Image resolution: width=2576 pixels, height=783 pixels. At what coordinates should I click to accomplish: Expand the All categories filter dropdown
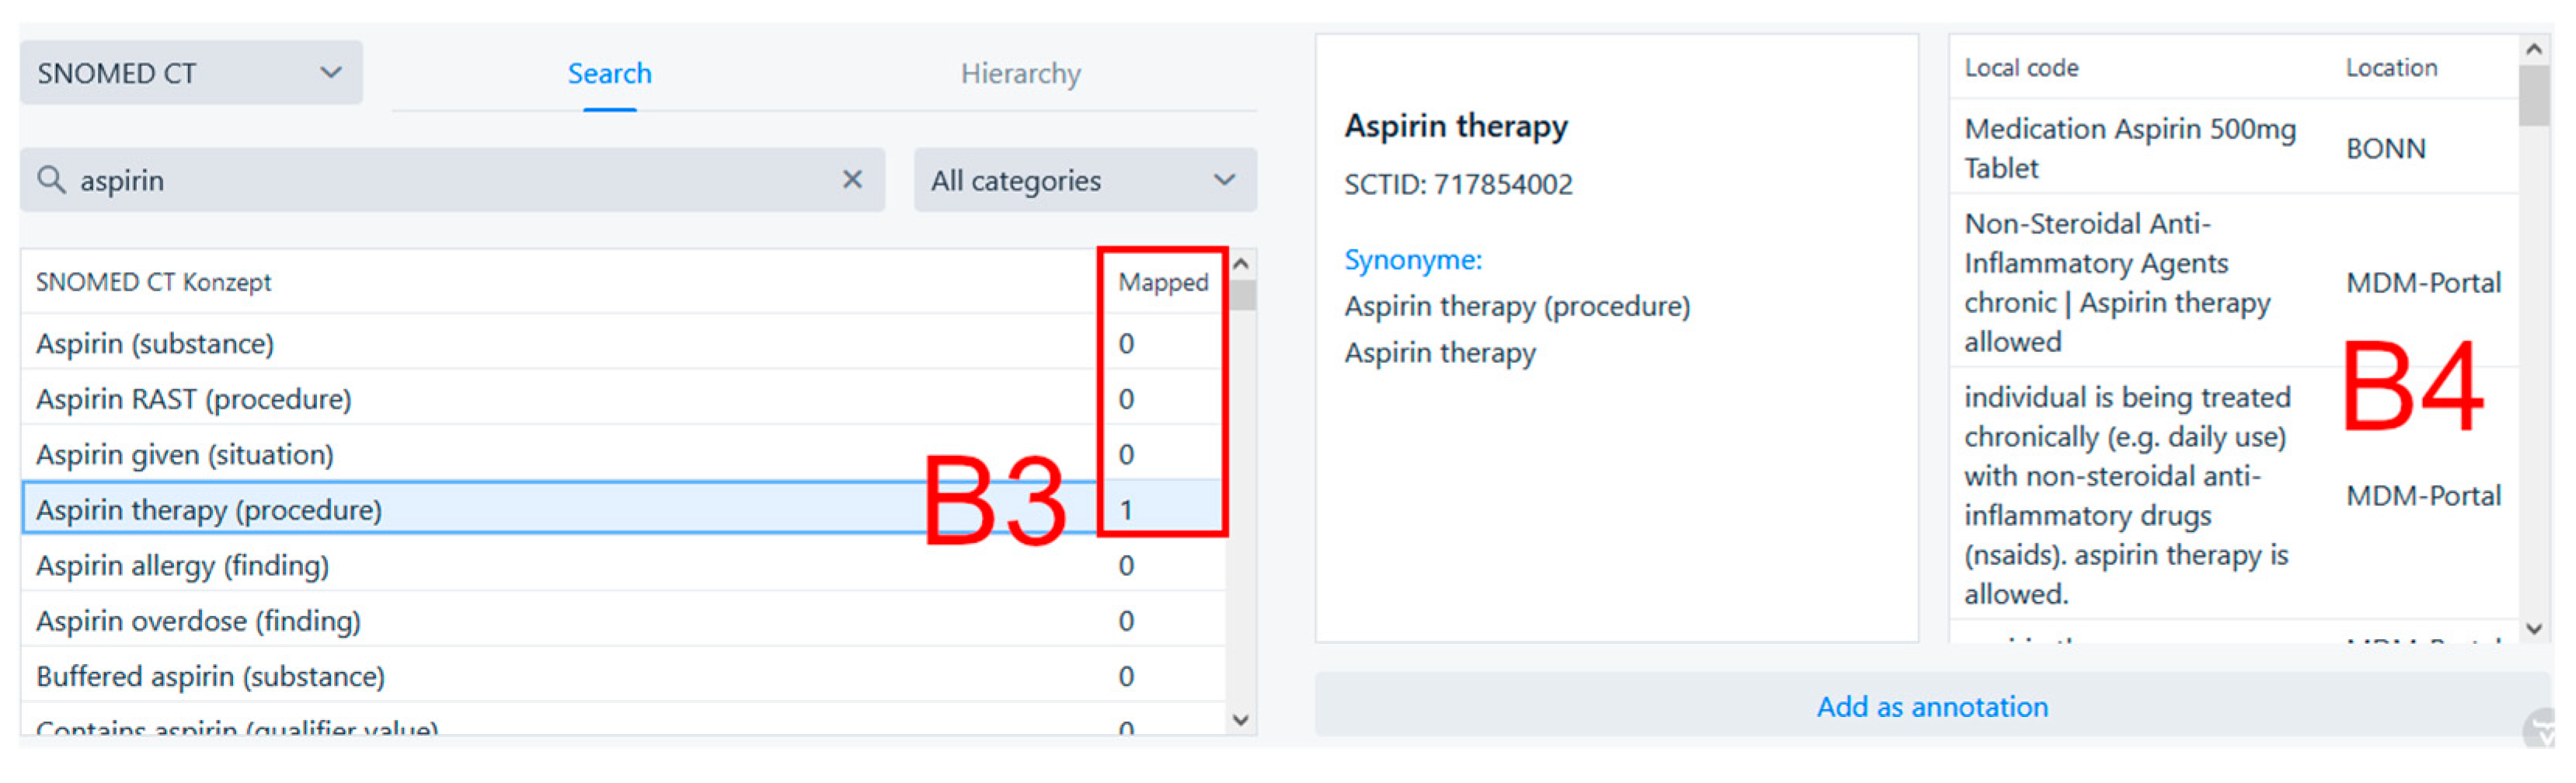(x=1084, y=181)
